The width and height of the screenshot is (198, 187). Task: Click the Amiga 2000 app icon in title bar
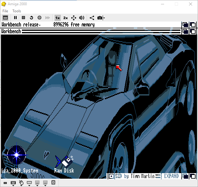4,4
